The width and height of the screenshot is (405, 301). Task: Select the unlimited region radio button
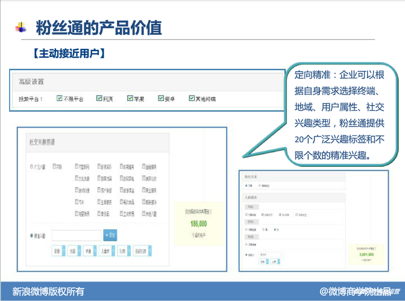(246, 244)
